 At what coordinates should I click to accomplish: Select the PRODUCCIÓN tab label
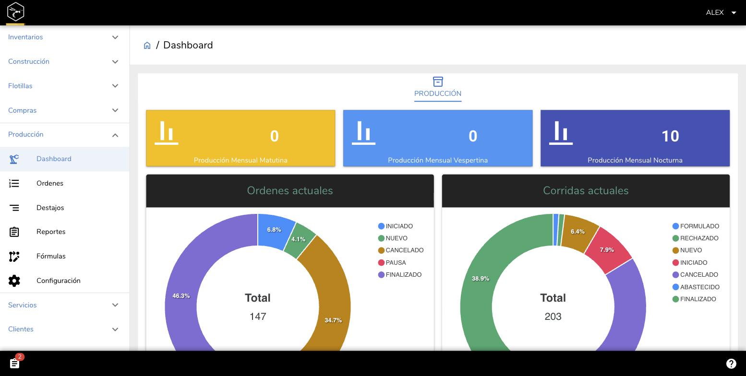click(x=438, y=94)
